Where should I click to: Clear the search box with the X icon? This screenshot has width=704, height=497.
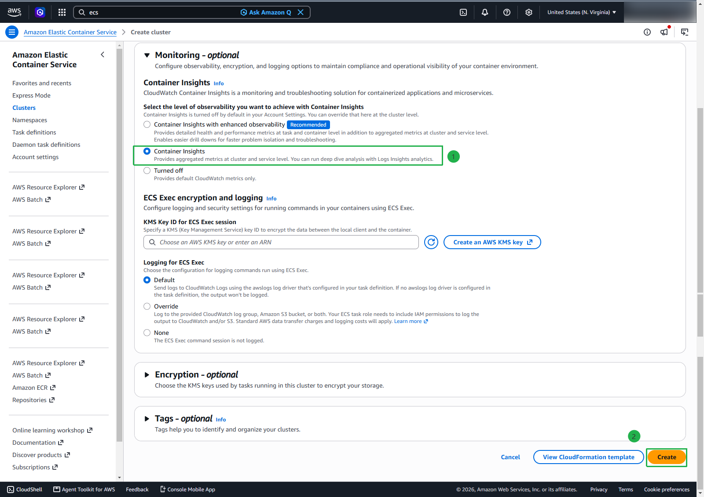coord(301,12)
